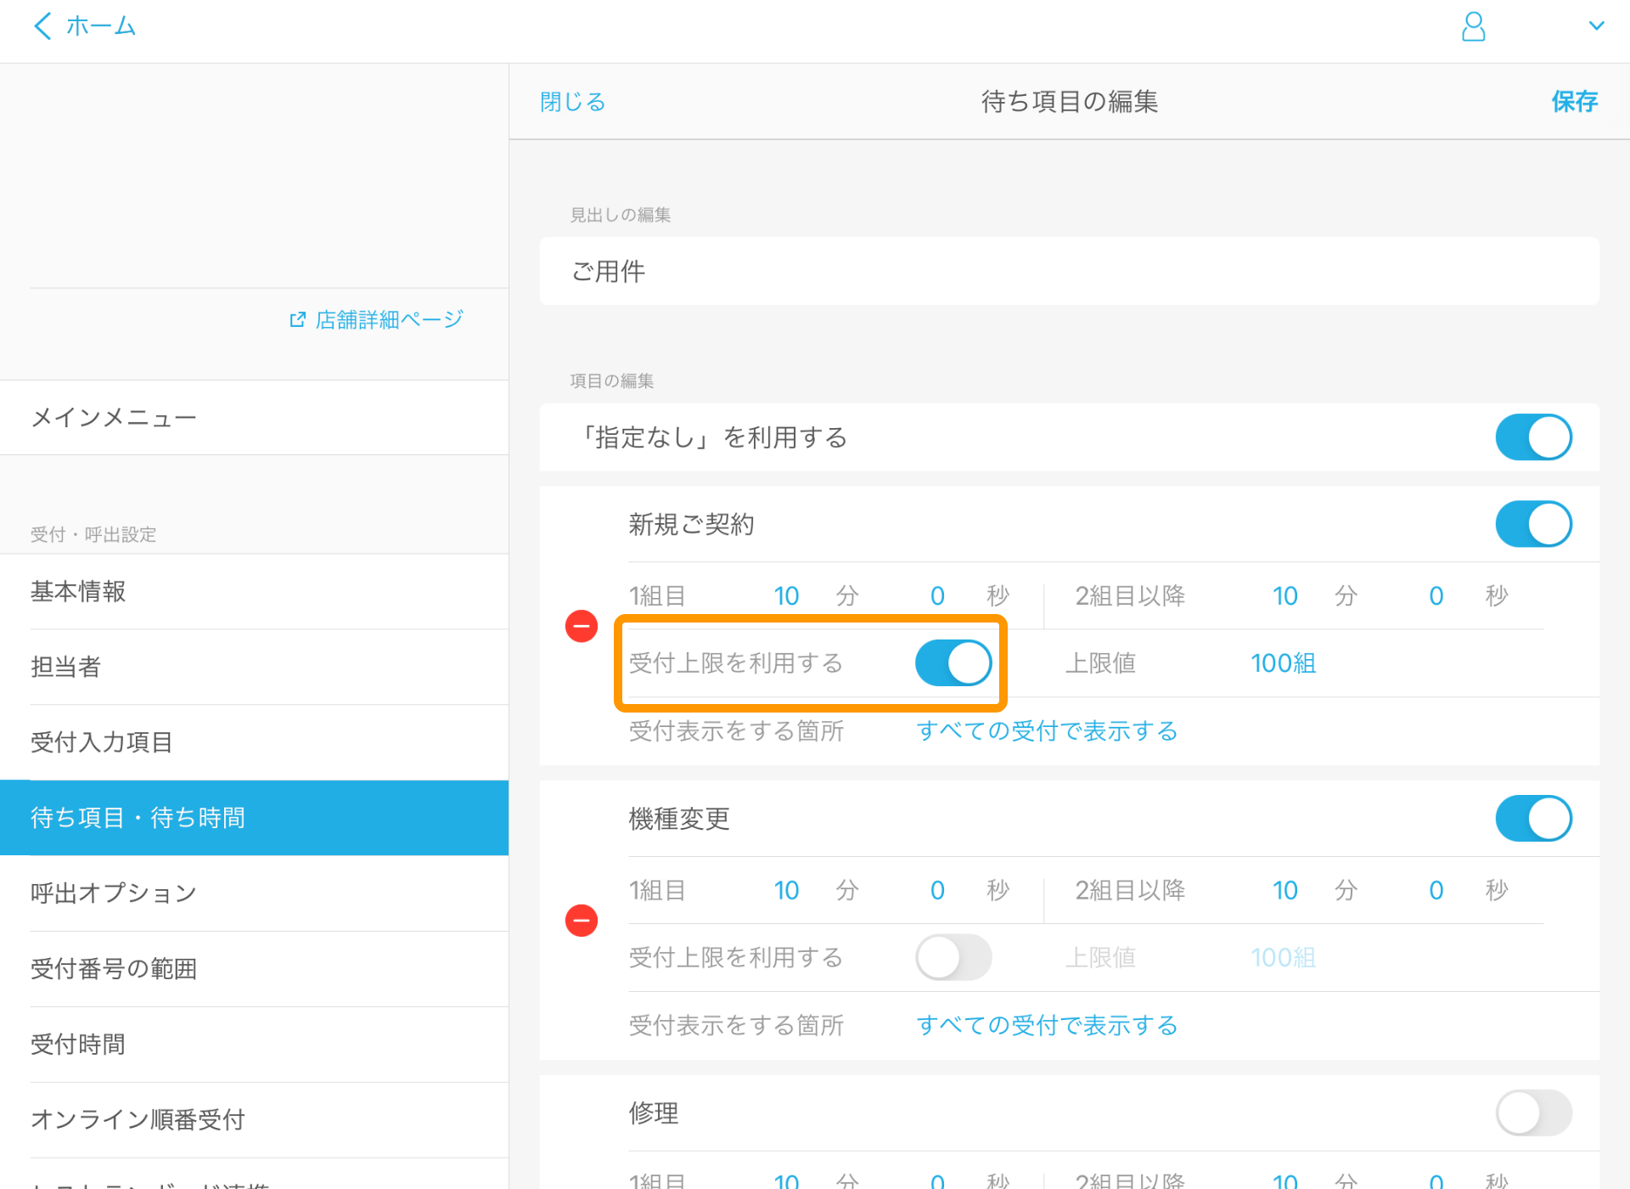Toggle 「指定なし」を利用する switch
The width and height of the screenshot is (1630, 1189).
coord(1533,437)
